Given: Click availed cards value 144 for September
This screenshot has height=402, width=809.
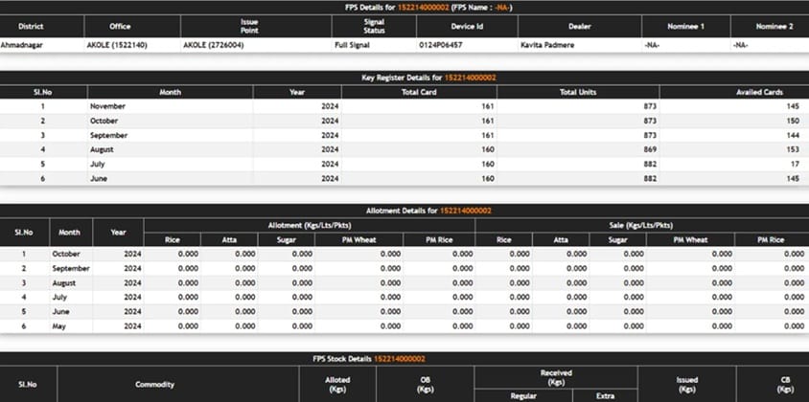Looking at the screenshot, I should [x=793, y=135].
